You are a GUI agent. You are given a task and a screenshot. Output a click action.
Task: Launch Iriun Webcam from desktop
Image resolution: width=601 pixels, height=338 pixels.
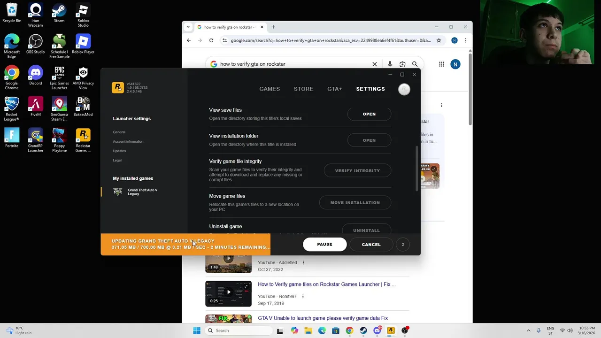pos(35,15)
